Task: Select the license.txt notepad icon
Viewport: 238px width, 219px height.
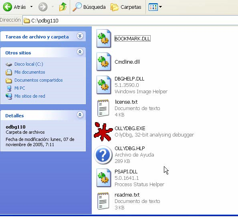Action: click(x=103, y=108)
